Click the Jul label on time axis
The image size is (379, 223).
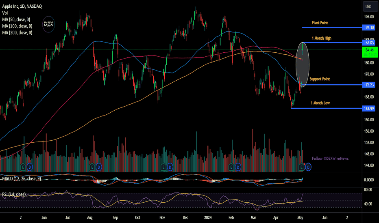(68, 217)
